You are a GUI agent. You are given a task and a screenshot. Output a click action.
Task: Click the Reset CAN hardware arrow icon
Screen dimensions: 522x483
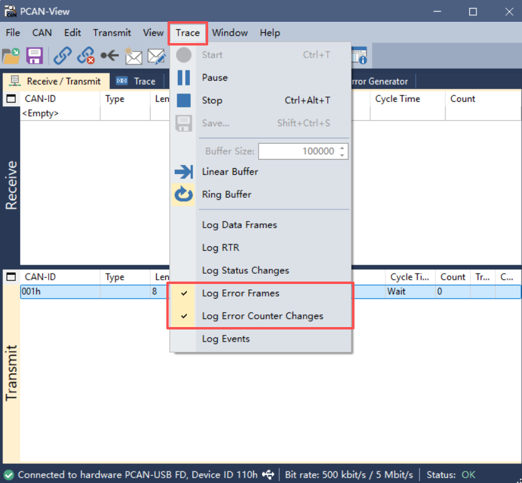[x=109, y=56]
